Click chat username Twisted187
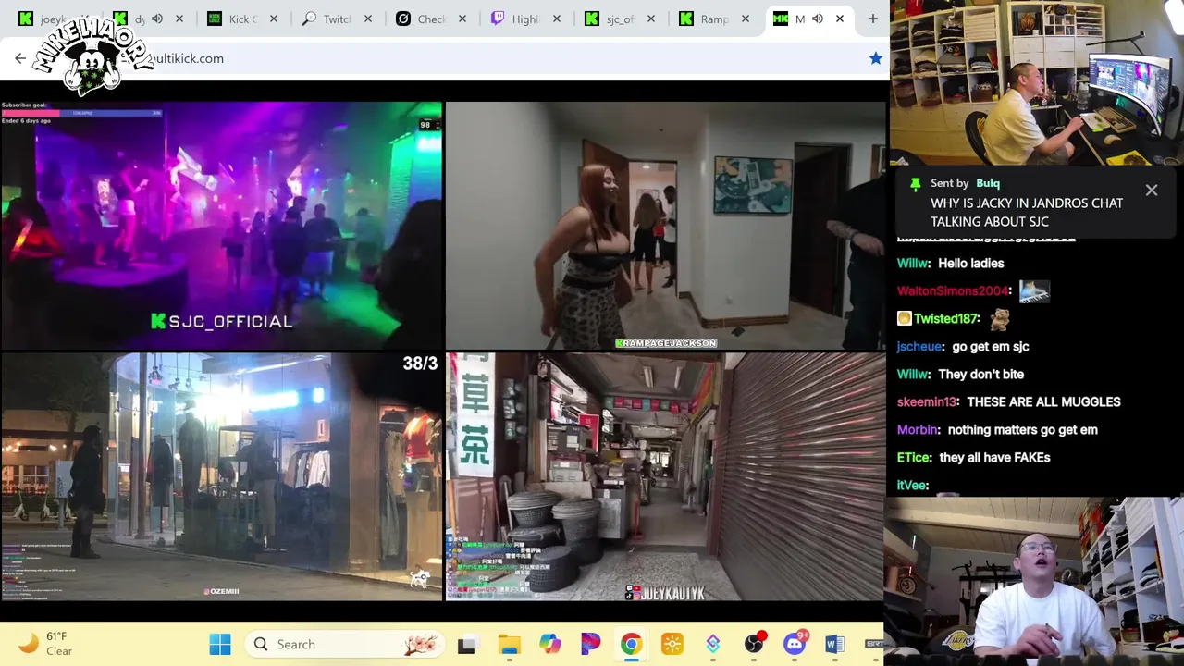Image resolution: width=1184 pixels, height=666 pixels. 945,319
